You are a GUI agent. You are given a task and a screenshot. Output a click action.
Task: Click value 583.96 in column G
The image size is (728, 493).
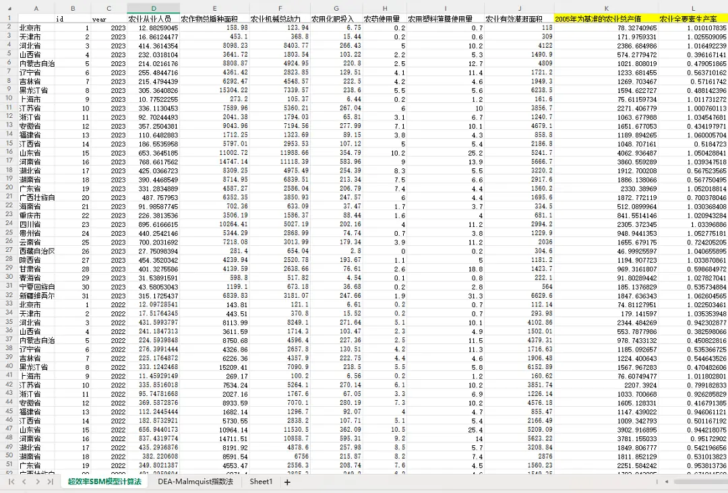(336, 162)
